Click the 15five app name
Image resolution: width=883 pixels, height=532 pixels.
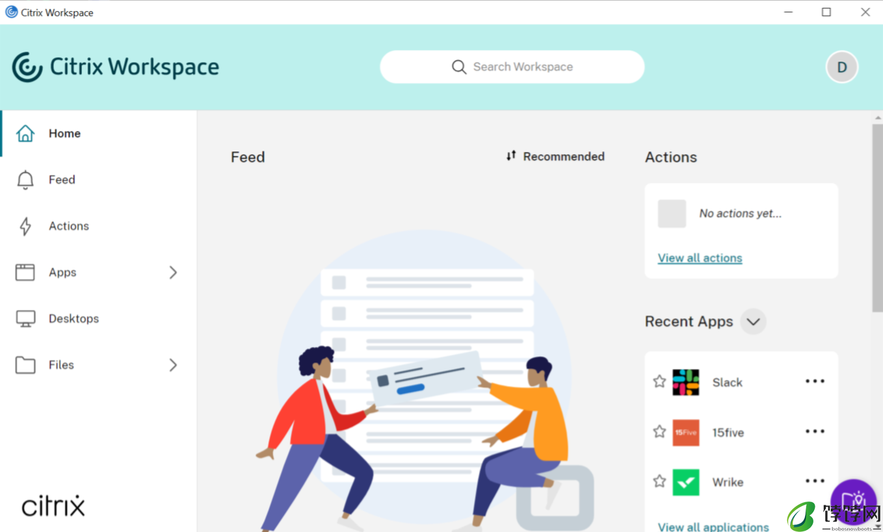click(728, 433)
